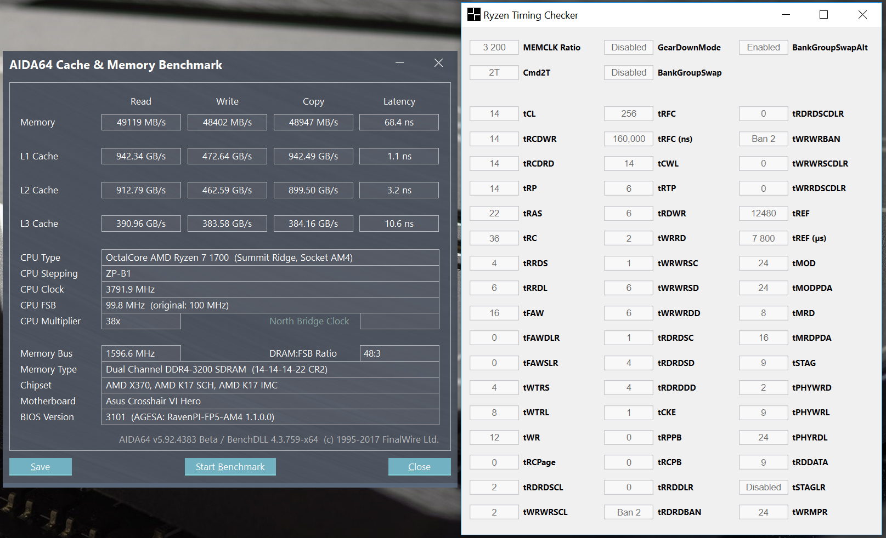The width and height of the screenshot is (886, 538).
Task: Click the Chipset field AMD X370
Action: (x=270, y=385)
